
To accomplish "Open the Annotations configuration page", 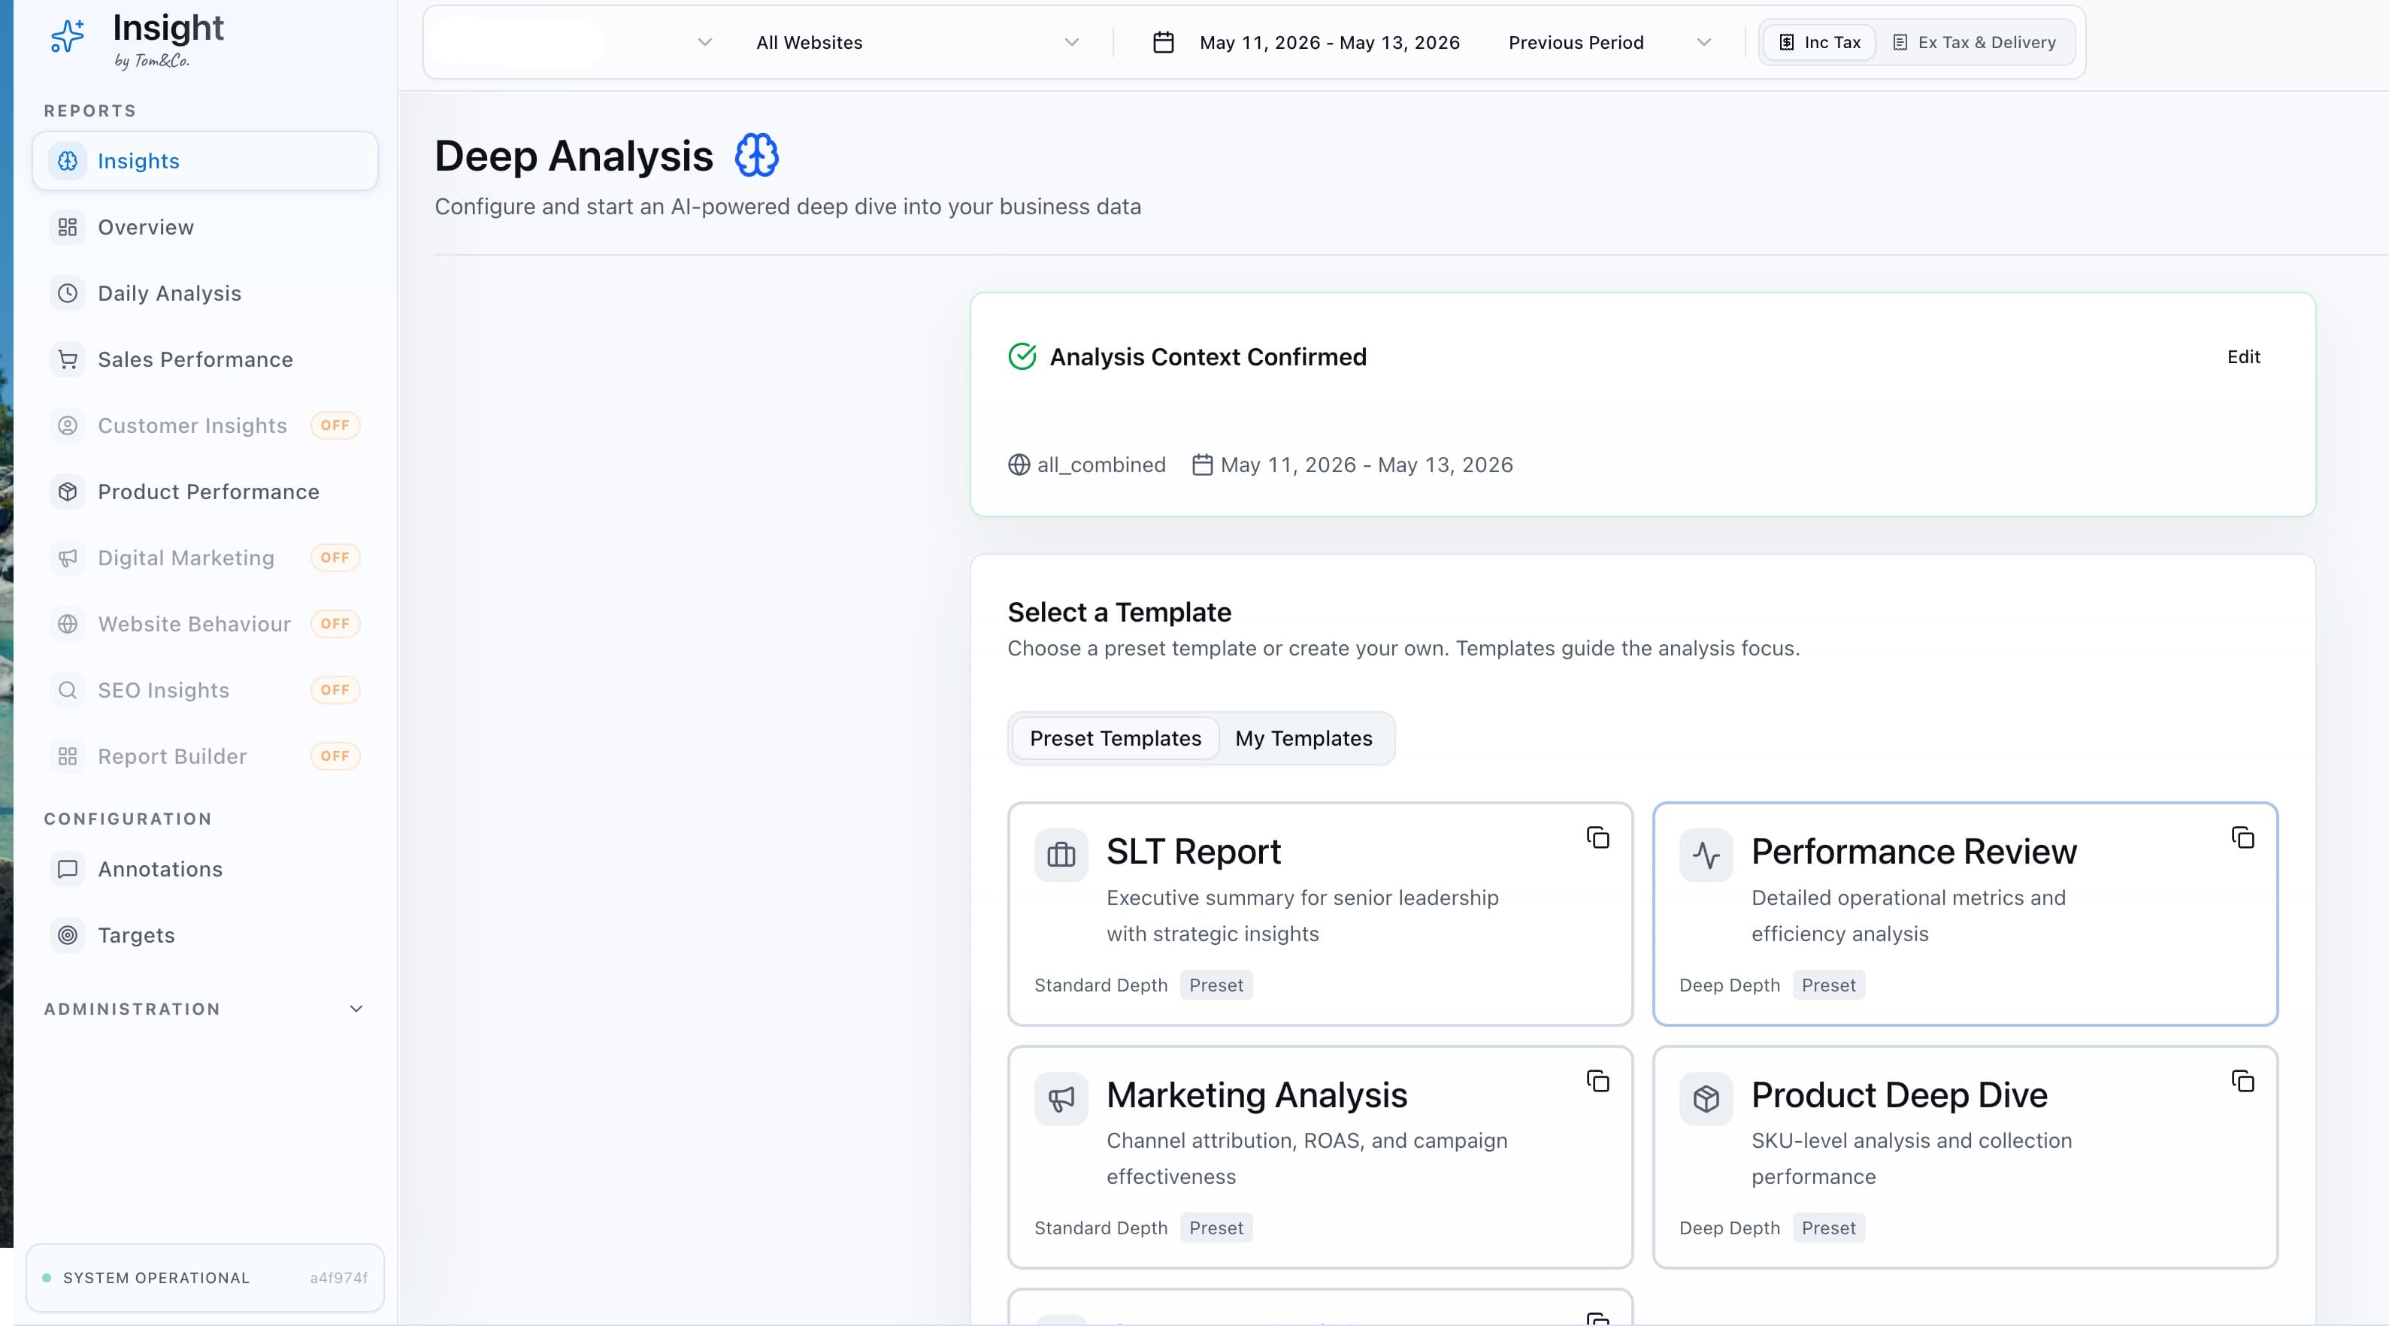I will (205, 870).
